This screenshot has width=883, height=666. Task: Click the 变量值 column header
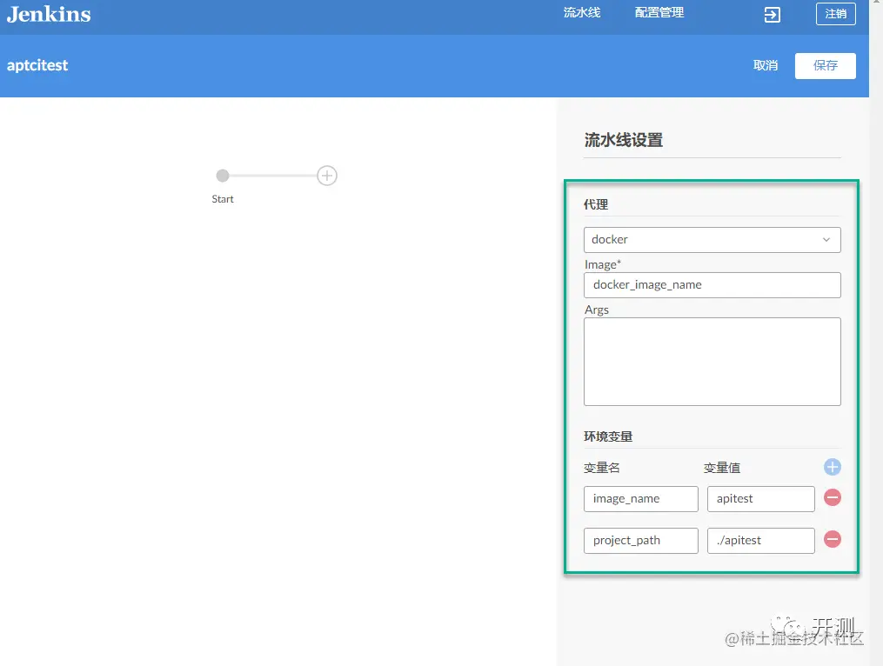pyautogui.click(x=721, y=468)
